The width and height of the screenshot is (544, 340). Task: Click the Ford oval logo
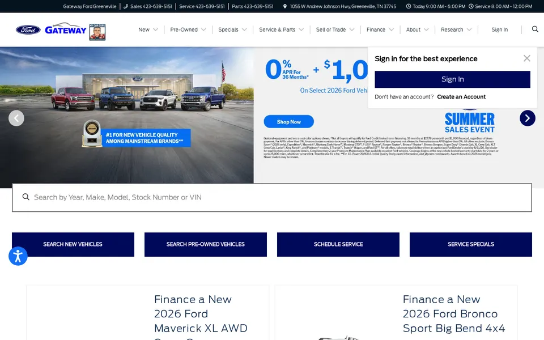pos(28,30)
